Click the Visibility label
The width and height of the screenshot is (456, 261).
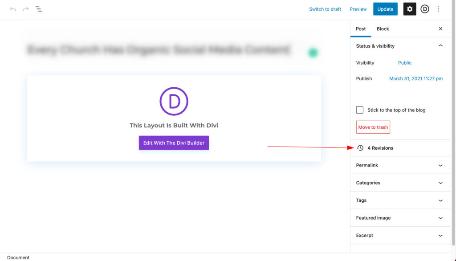point(365,63)
